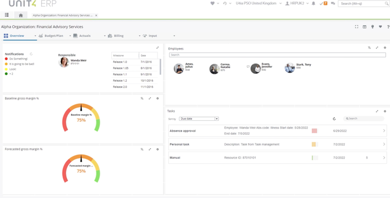Toggle fullscreen mode for the page
The image size is (390, 198).
[357, 27]
